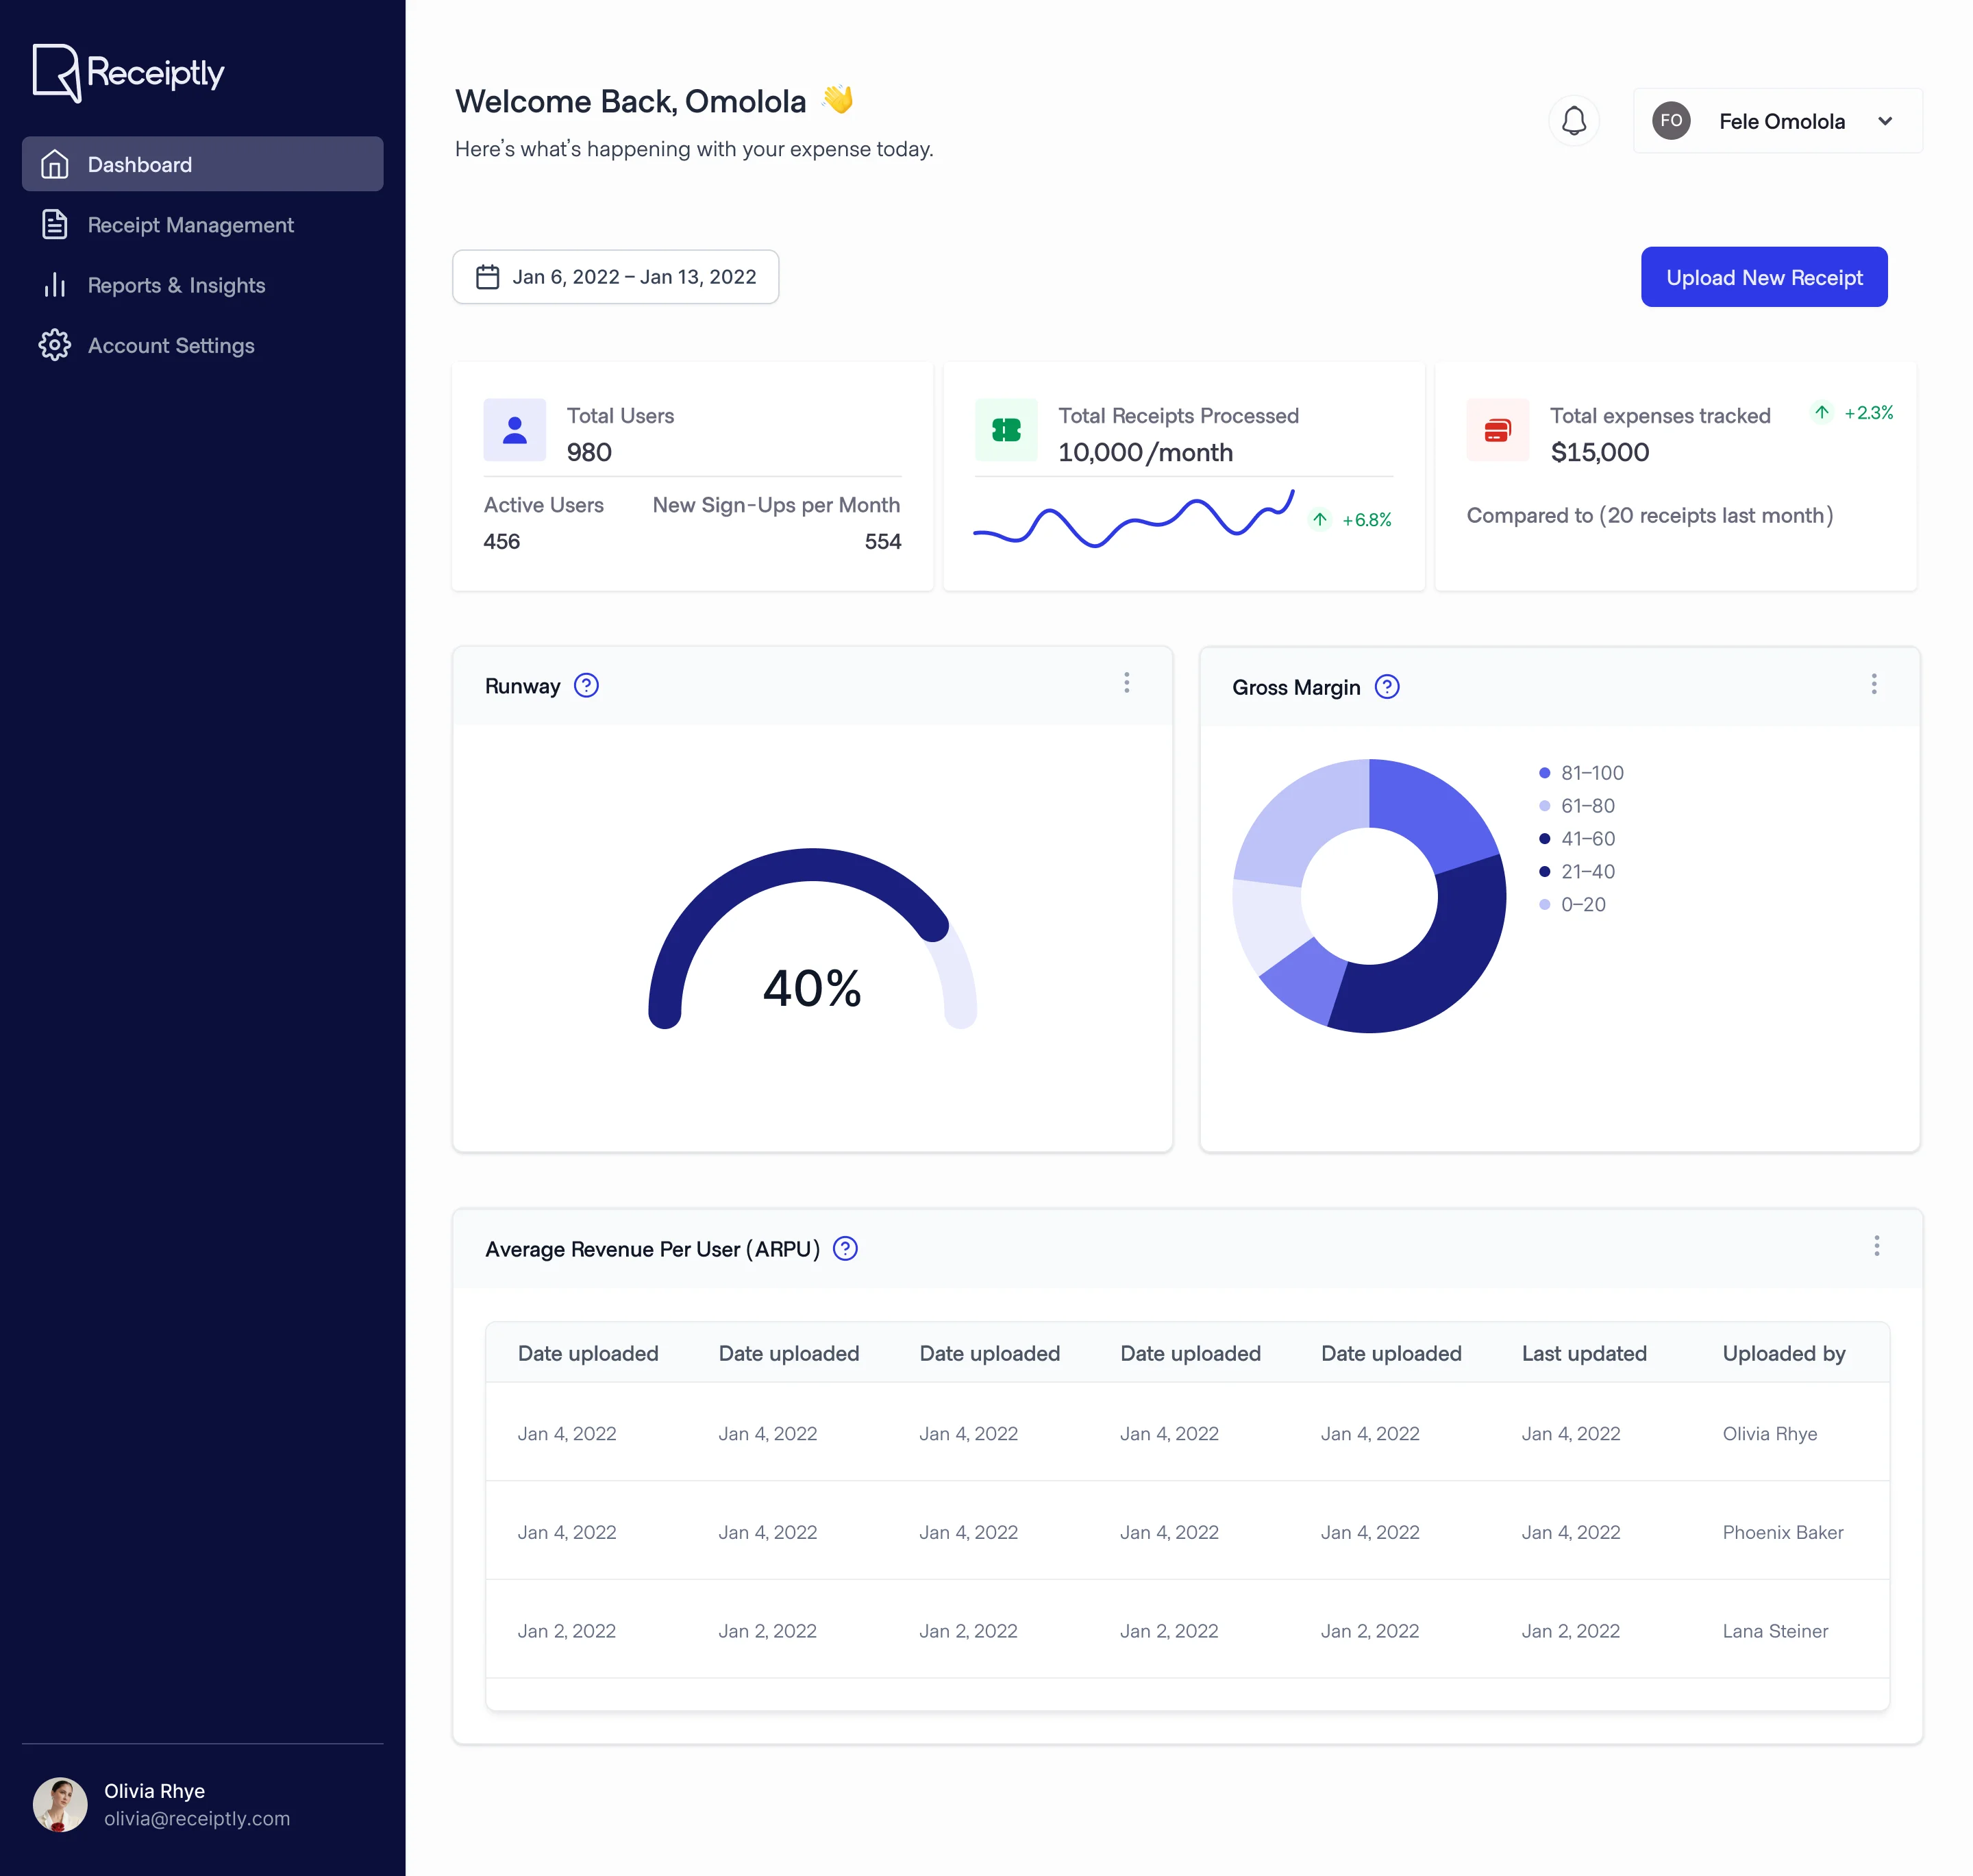
Task: Open Reports & Insights page
Action: [x=176, y=285]
